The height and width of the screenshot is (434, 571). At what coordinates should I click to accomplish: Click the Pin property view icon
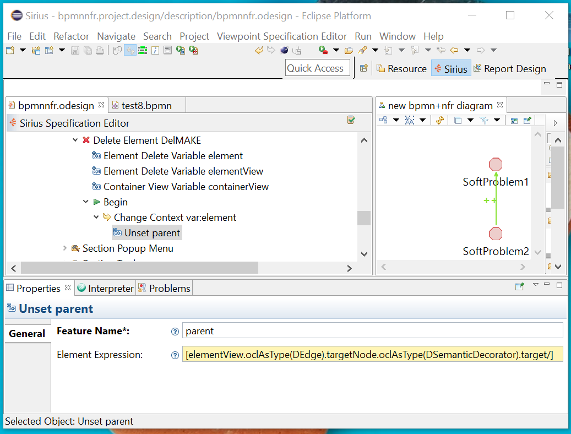click(x=520, y=286)
